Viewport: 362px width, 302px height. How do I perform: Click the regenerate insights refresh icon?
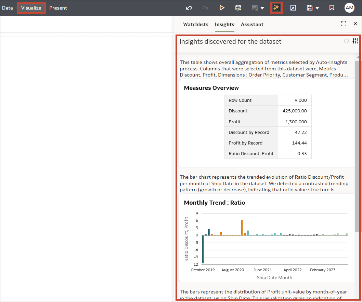pos(347,41)
